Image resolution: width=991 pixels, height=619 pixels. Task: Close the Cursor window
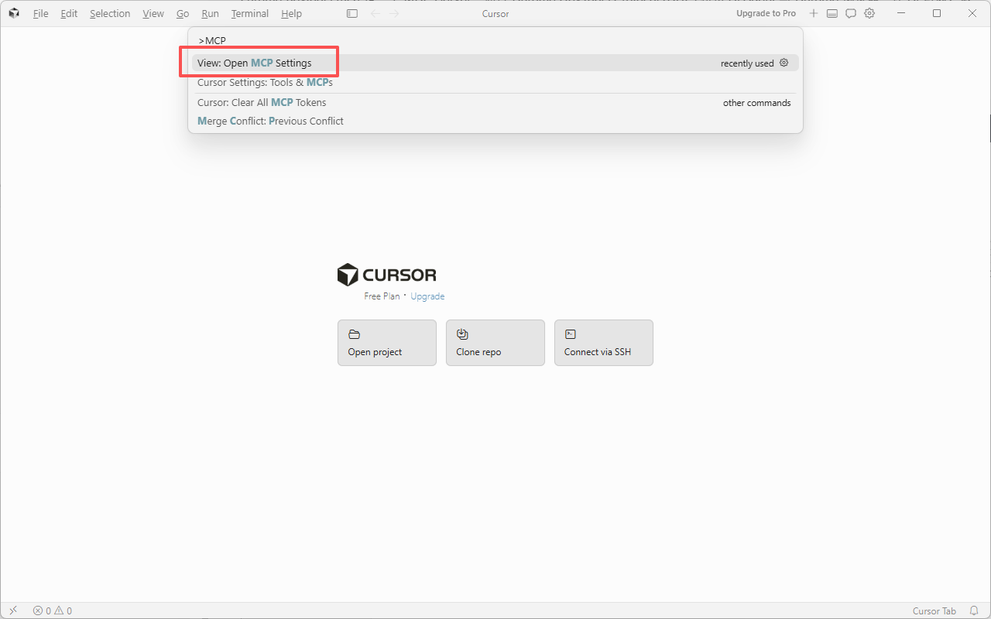972,13
